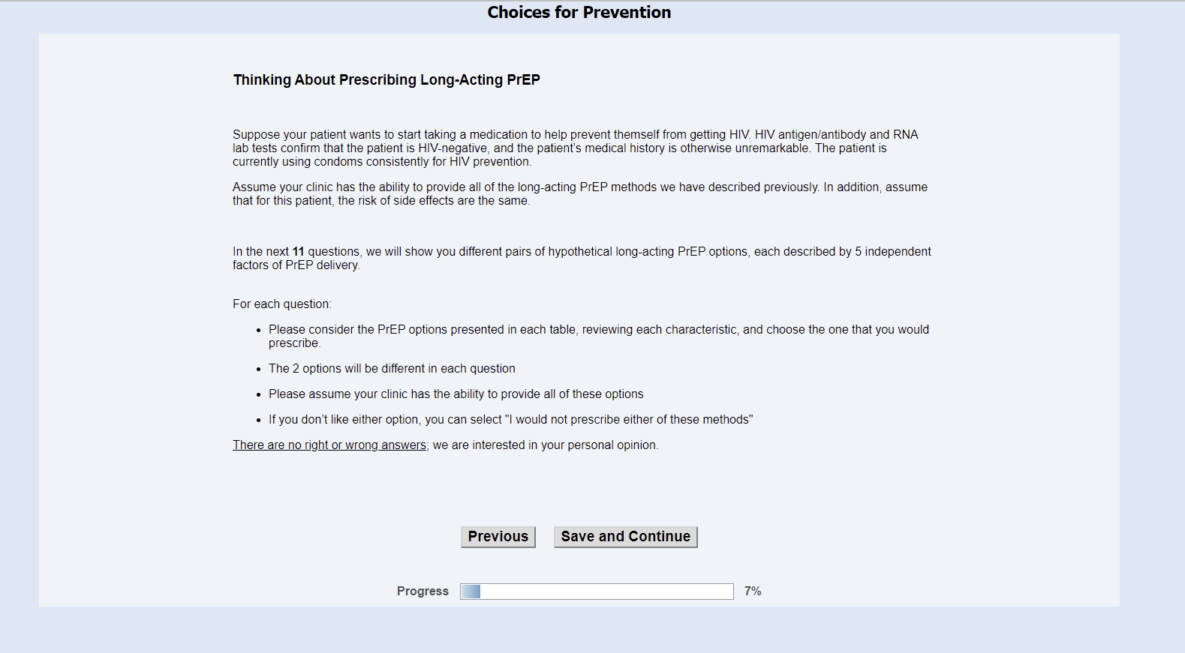Click the bullet 'If you don't like either option'
The height and width of the screenshot is (653, 1185).
510,420
